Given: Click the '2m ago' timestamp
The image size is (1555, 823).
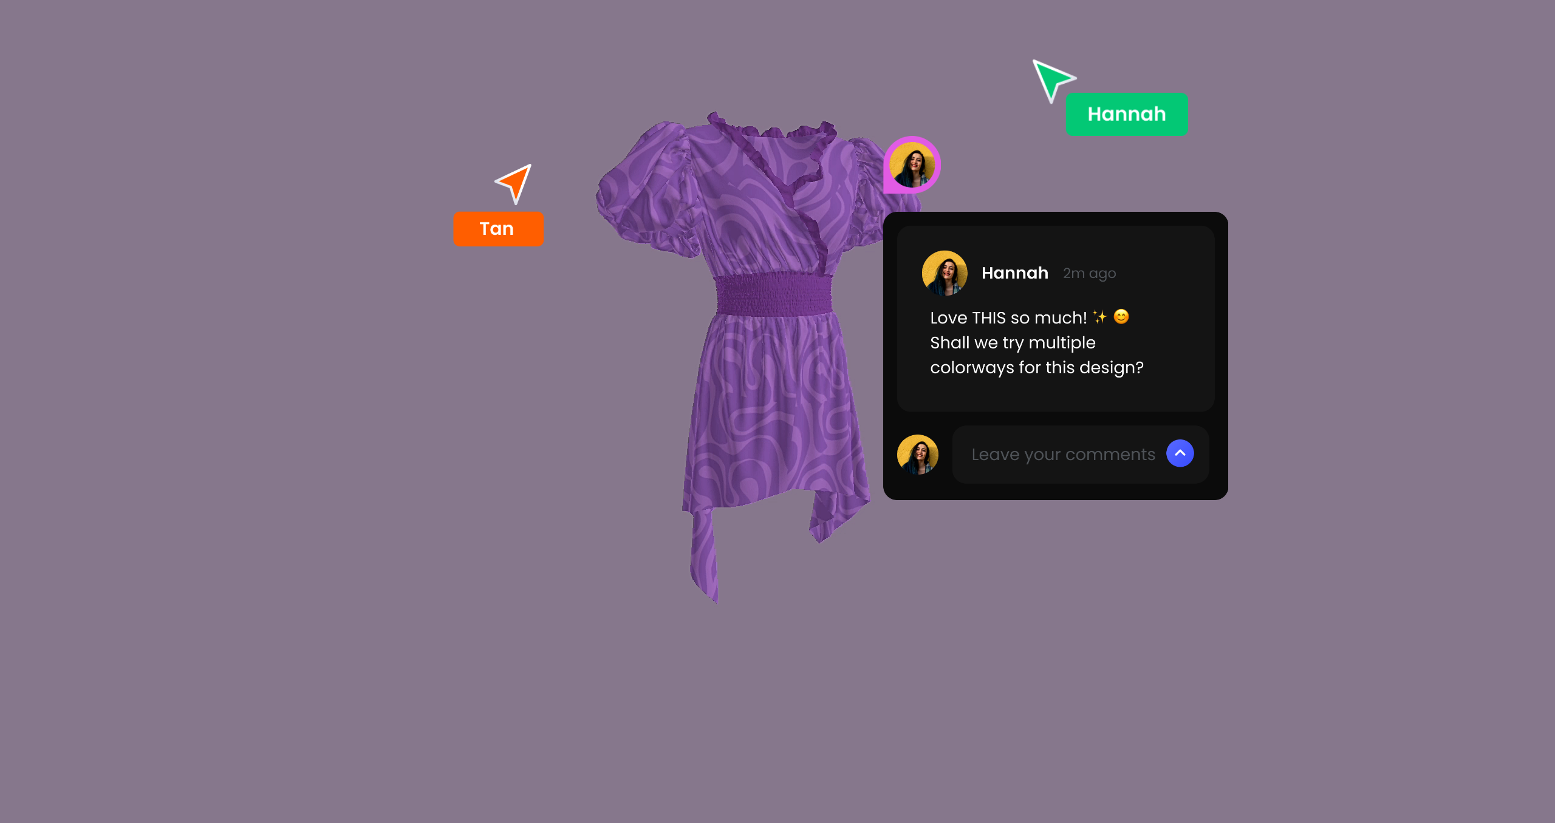Looking at the screenshot, I should tap(1089, 274).
